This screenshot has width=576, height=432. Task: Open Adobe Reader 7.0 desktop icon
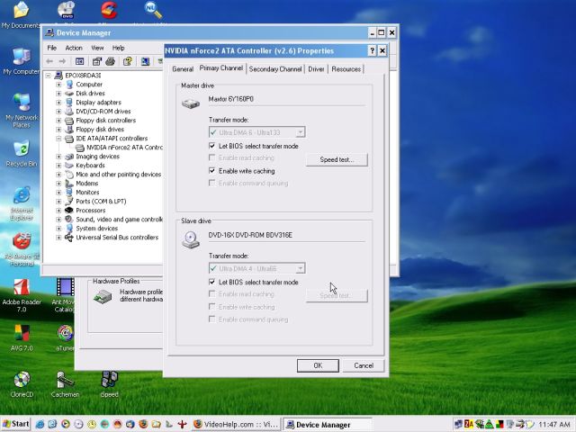tap(22, 296)
